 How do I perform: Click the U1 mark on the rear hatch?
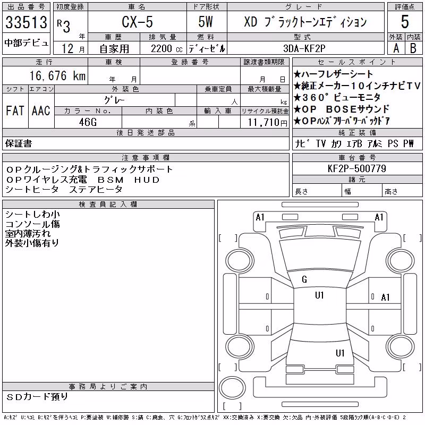[x=340, y=353]
